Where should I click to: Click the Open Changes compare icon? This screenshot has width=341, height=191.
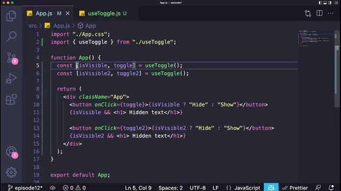coord(308,13)
